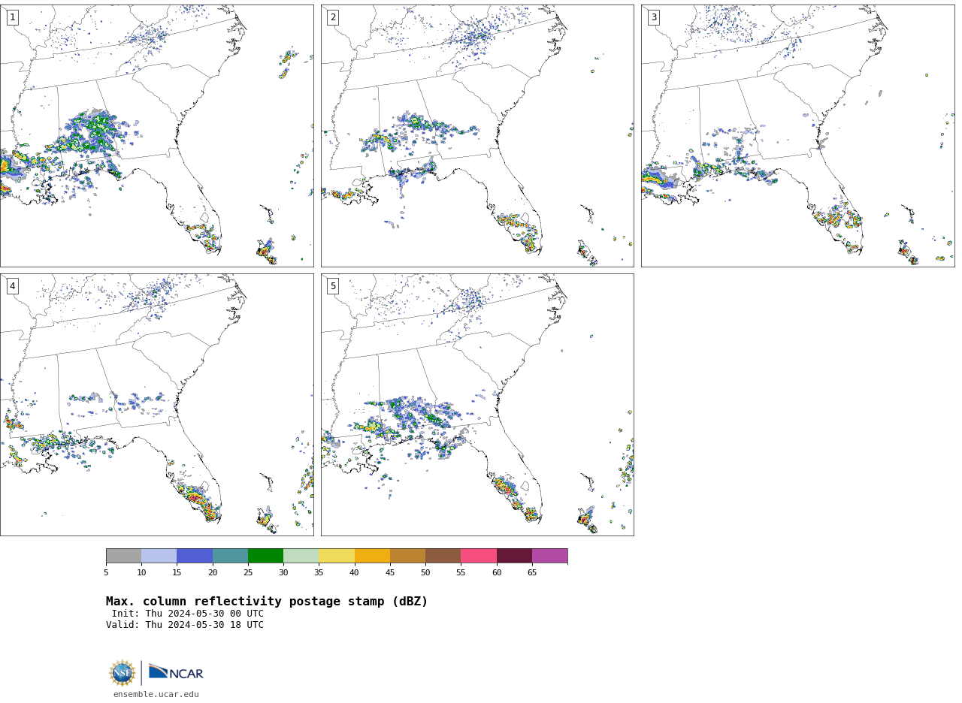This screenshot has width=962, height=703.
Task: Click the colorbar tick label 50
Action: (425, 573)
